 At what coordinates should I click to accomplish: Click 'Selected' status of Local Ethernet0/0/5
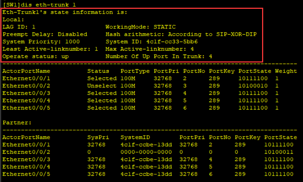pos(102,108)
